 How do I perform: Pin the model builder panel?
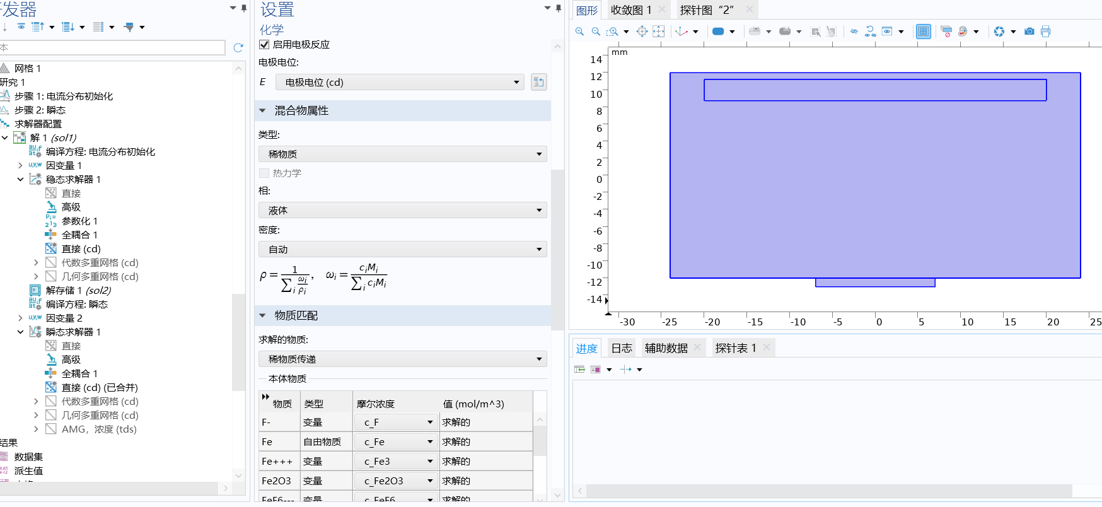(x=244, y=8)
